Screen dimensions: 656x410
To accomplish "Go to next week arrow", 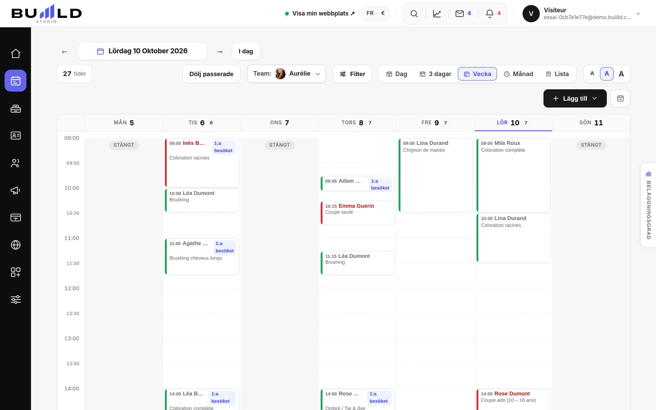I will point(220,51).
